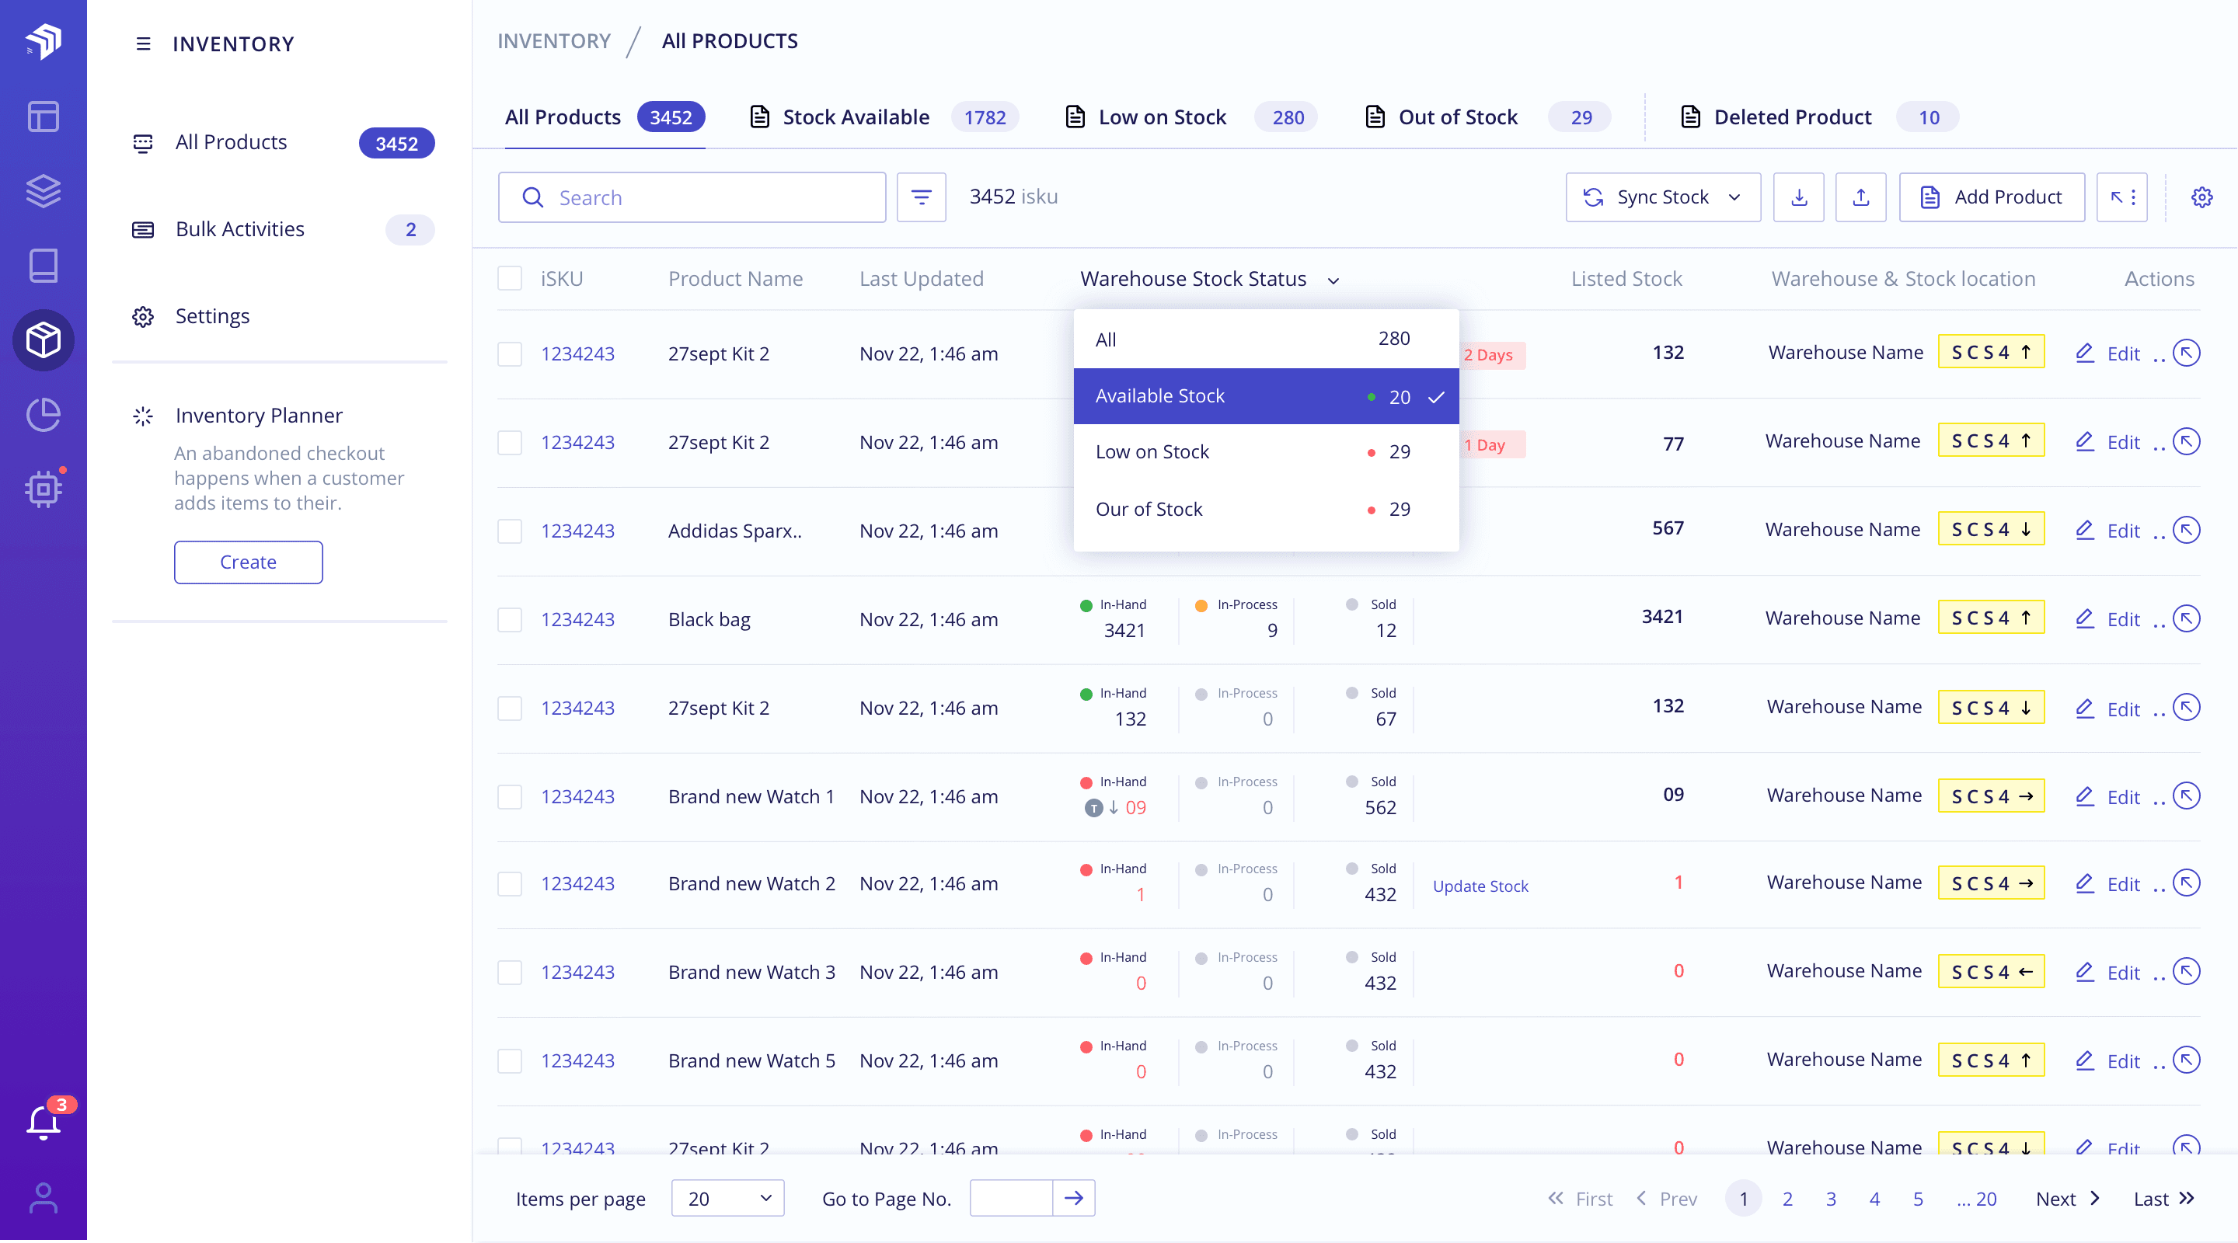
Task: Switch to the Out of Stock tab
Action: (1457, 117)
